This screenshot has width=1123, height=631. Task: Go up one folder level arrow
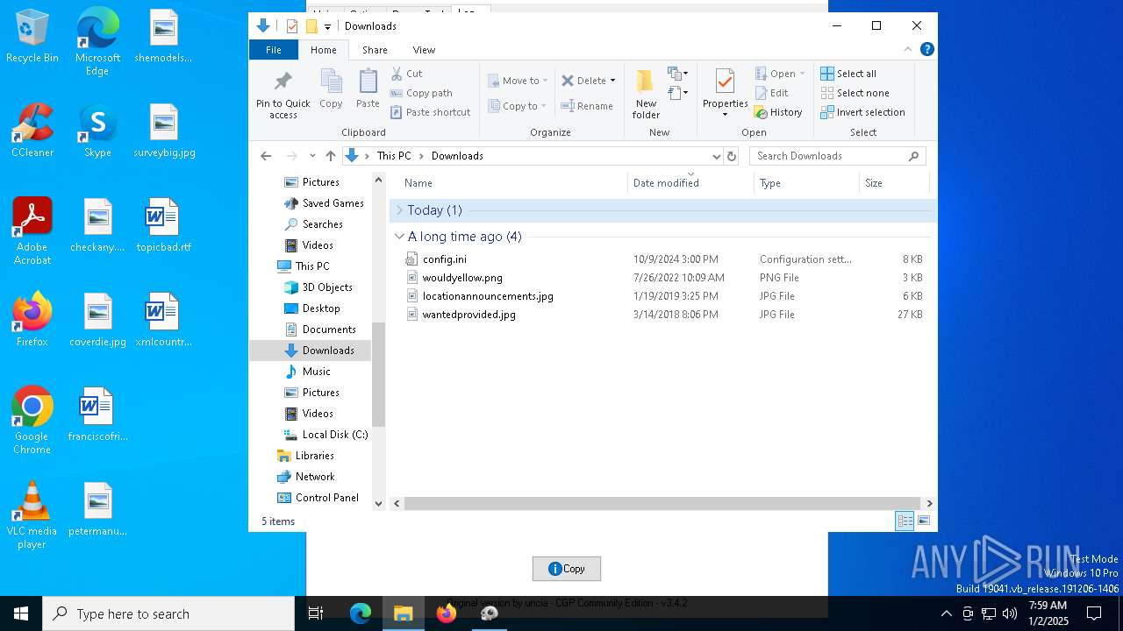pos(331,156)
